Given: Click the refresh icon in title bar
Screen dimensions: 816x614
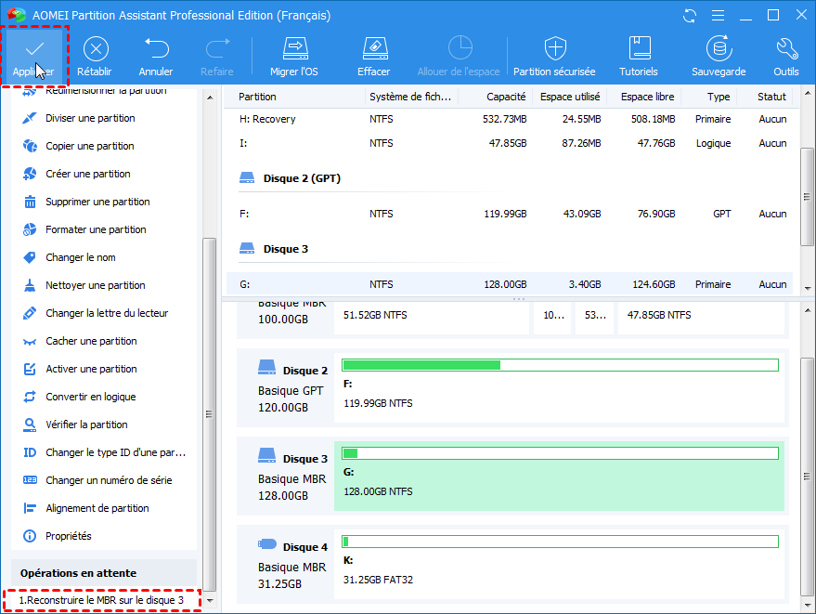Looking at the screenshot, I should (x=690, y=16).
